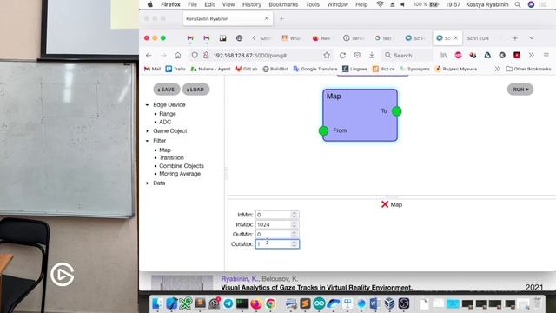Viewport: 556px width, 313px height.
Task: Click the SAVE button
Action: 167,90
